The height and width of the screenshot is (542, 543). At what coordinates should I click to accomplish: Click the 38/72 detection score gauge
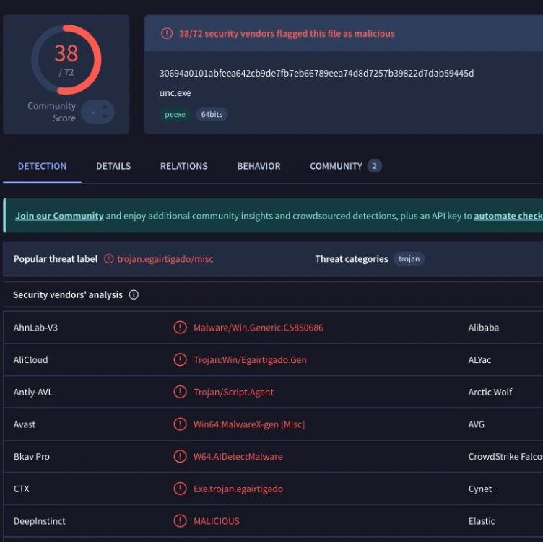tap(66, 59)
